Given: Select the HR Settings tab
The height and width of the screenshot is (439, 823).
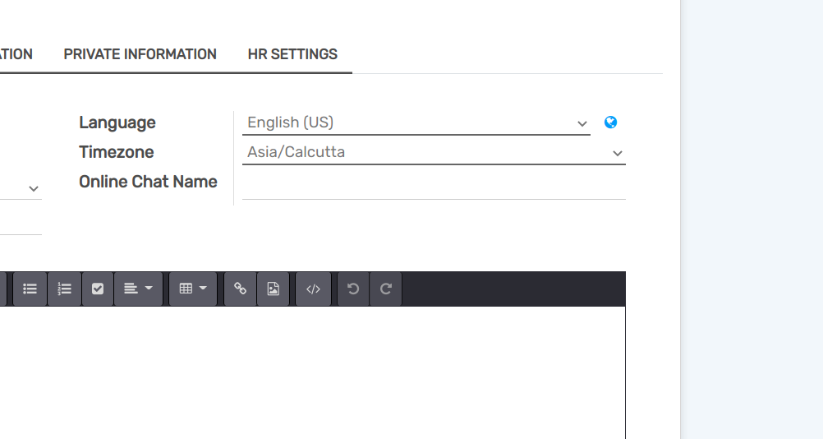Looking at the screenshot, I should tap(292, 54).
